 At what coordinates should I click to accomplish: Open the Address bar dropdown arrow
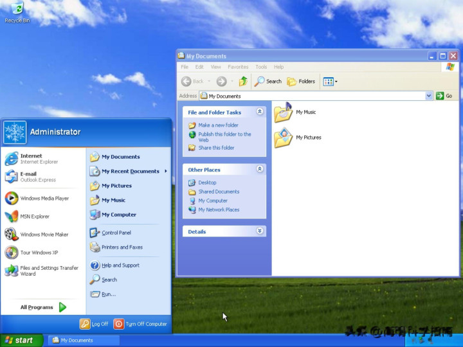429,96
